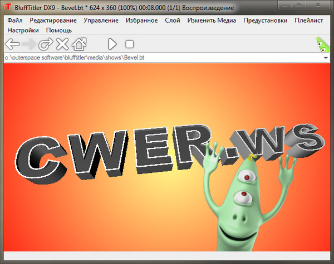Open the Предустановки menu
This screenshot has width=334, height=264.
click(x=266, y=21)
